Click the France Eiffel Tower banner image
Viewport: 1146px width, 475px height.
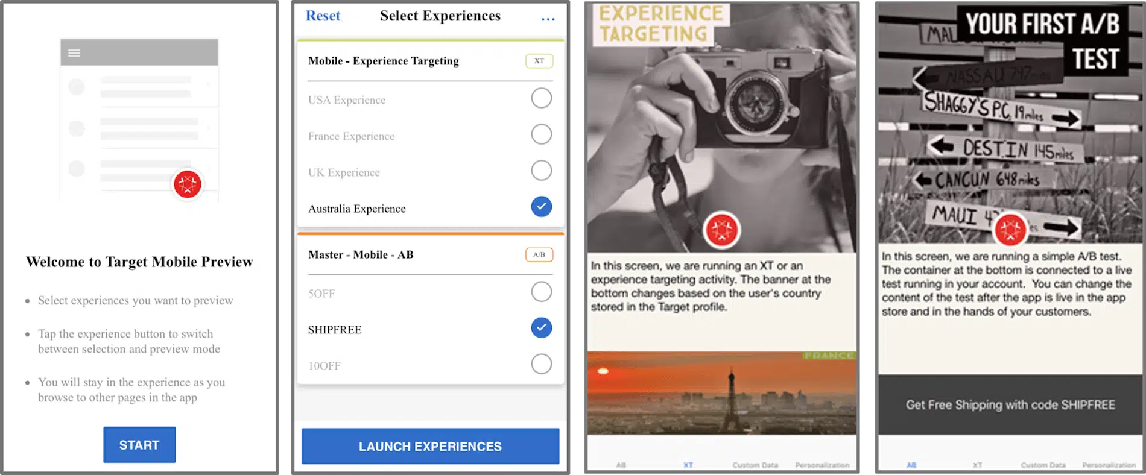[721, 393]
